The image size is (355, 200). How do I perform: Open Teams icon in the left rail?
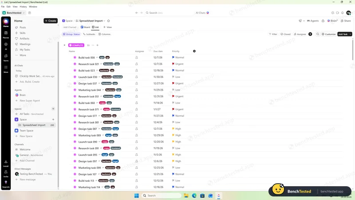(x=6, y=57)
